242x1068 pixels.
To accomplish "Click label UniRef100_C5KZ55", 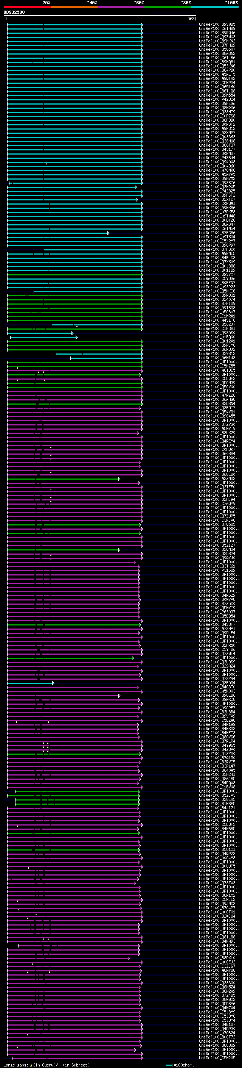I will pyautogui.click(x=217, y=366).
